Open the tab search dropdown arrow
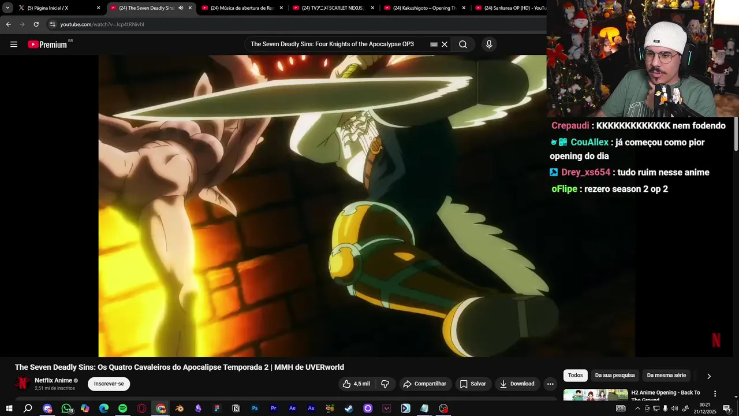 coord(8,8)
